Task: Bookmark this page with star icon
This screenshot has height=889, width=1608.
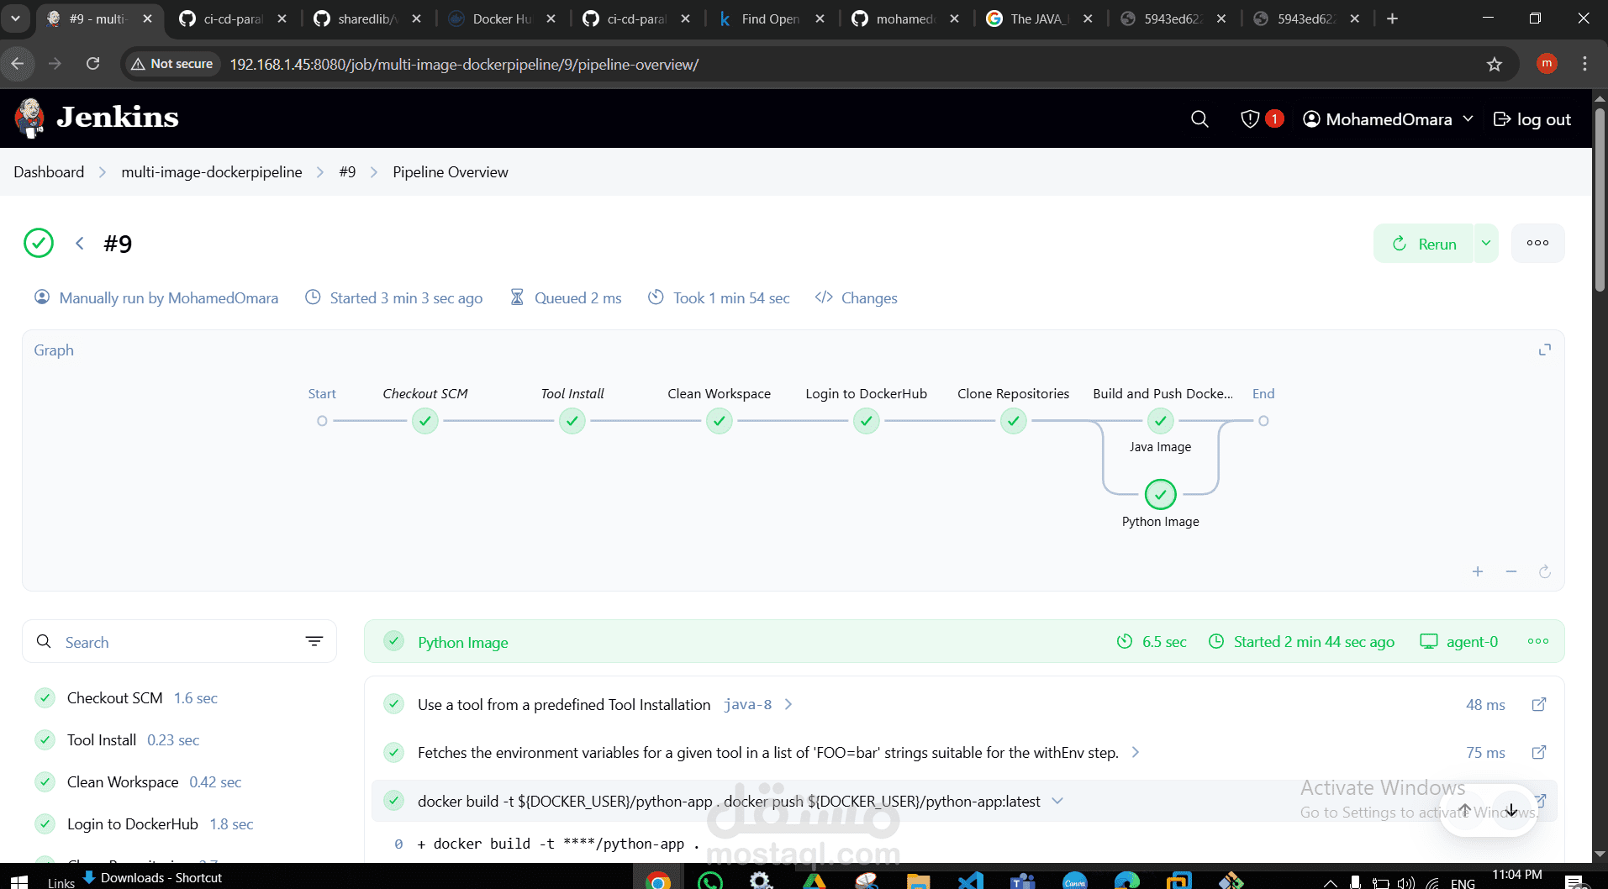Action: (x=1494, y=64)
